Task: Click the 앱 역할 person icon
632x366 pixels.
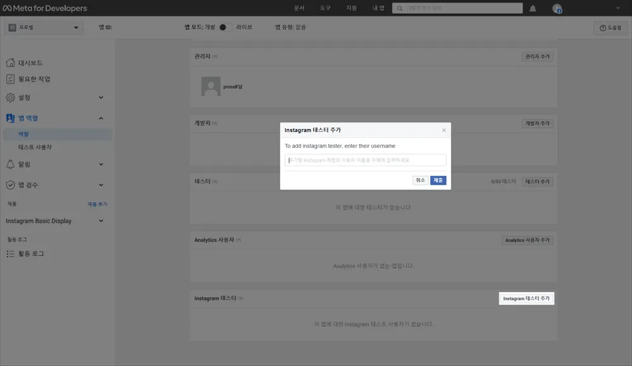Action: (x=11, y=118)
